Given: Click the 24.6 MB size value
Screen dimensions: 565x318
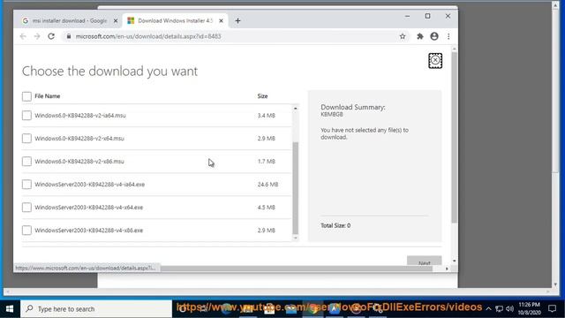Looking at the screenshot, I should (267, 185).
